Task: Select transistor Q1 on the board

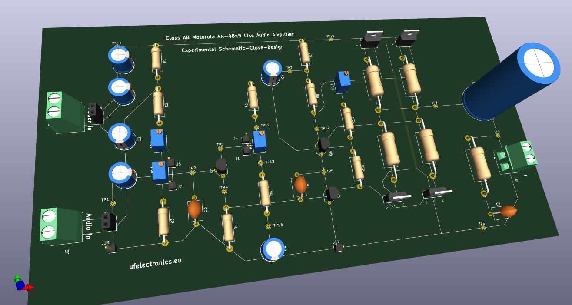Action: 221,166
